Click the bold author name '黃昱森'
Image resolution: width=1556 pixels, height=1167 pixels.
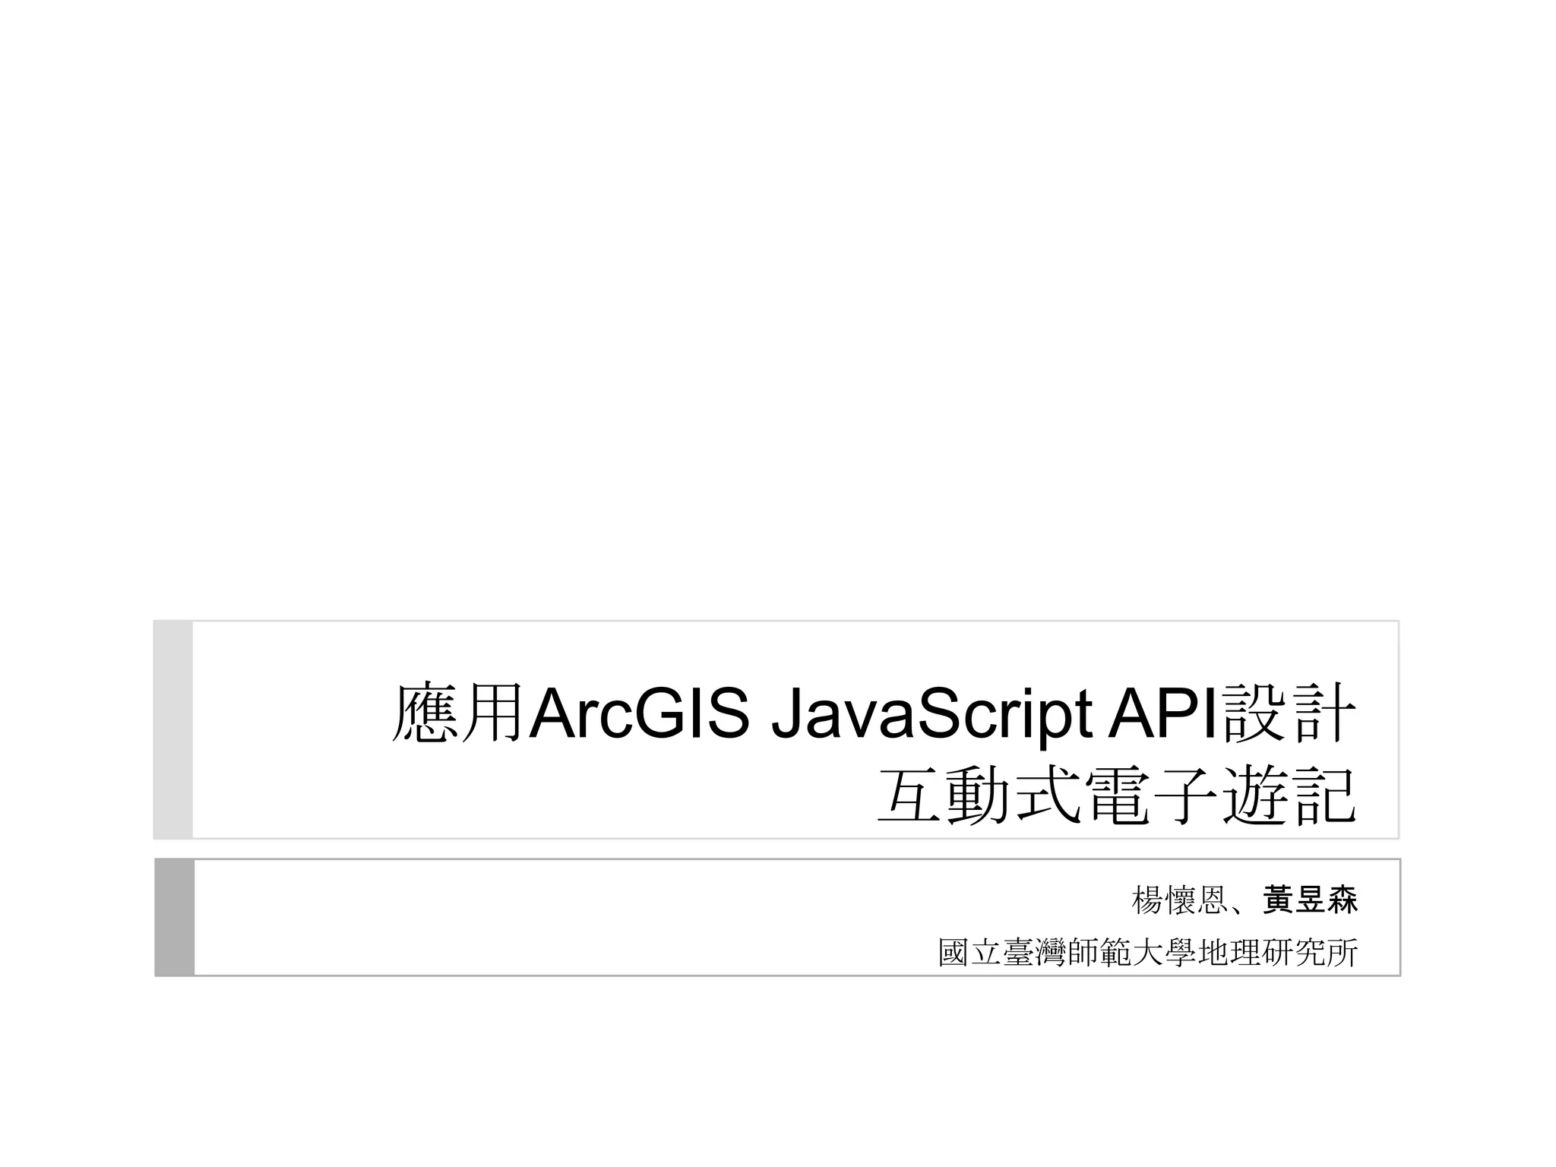point(1310,901)
